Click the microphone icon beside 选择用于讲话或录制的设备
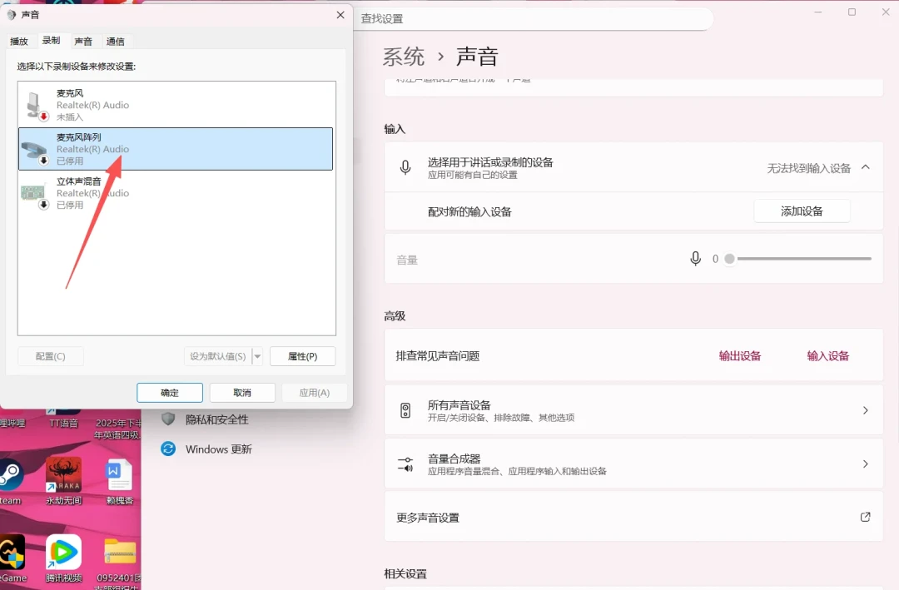899x590 pixels. click(x=405, y=167)
